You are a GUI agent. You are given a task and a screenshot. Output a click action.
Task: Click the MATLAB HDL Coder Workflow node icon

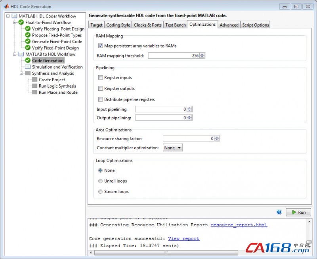pos(14,16)
